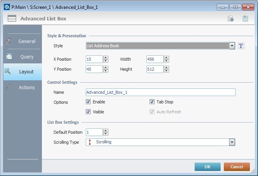258x176 pixels.
Task: Select the Layout tab
Action: [x=23, y=72]
